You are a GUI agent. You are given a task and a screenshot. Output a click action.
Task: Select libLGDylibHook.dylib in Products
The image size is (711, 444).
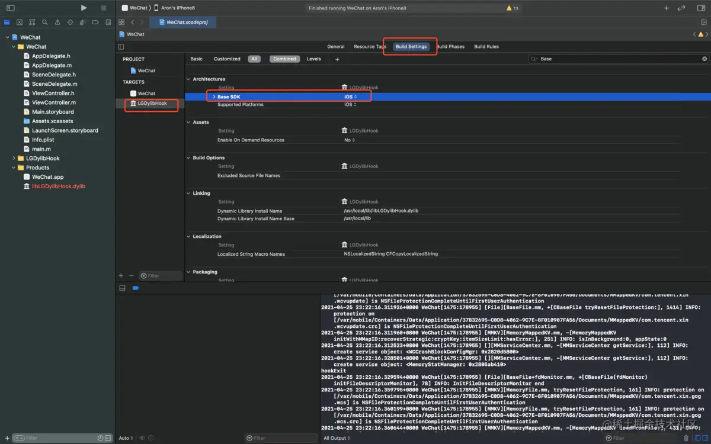click(58, 186)
